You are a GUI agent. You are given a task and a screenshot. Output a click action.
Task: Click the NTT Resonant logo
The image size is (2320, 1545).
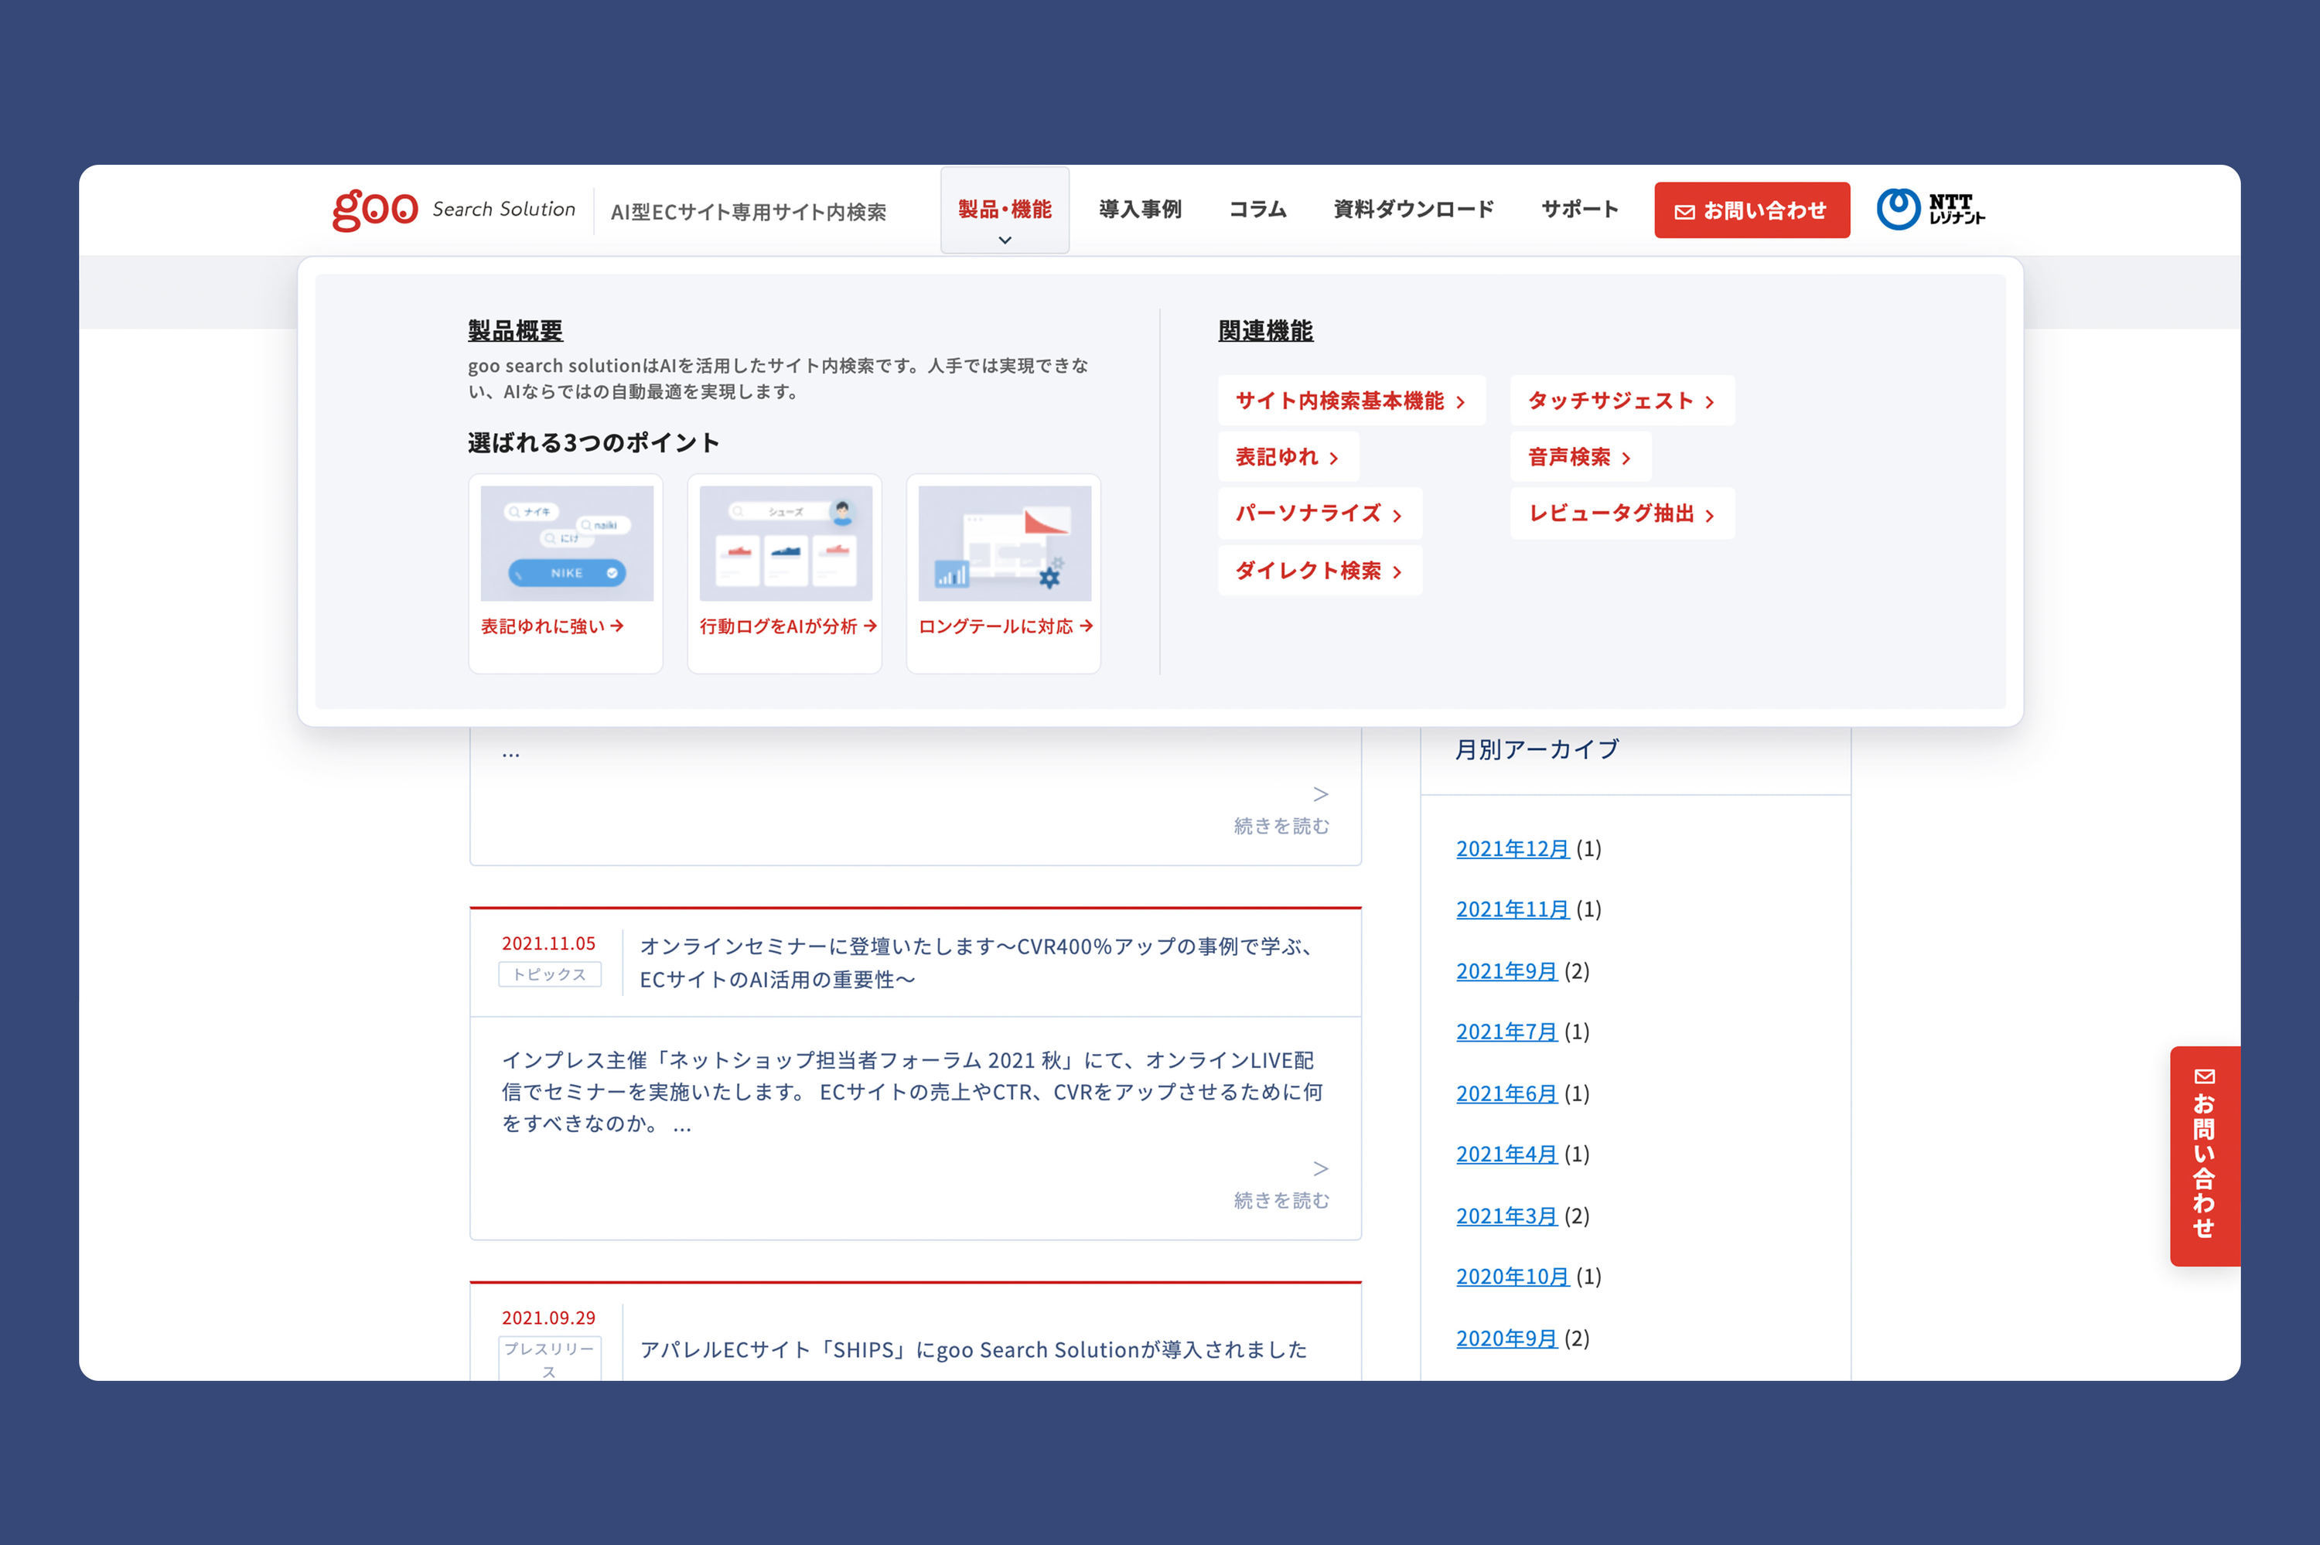(1930, 209)
